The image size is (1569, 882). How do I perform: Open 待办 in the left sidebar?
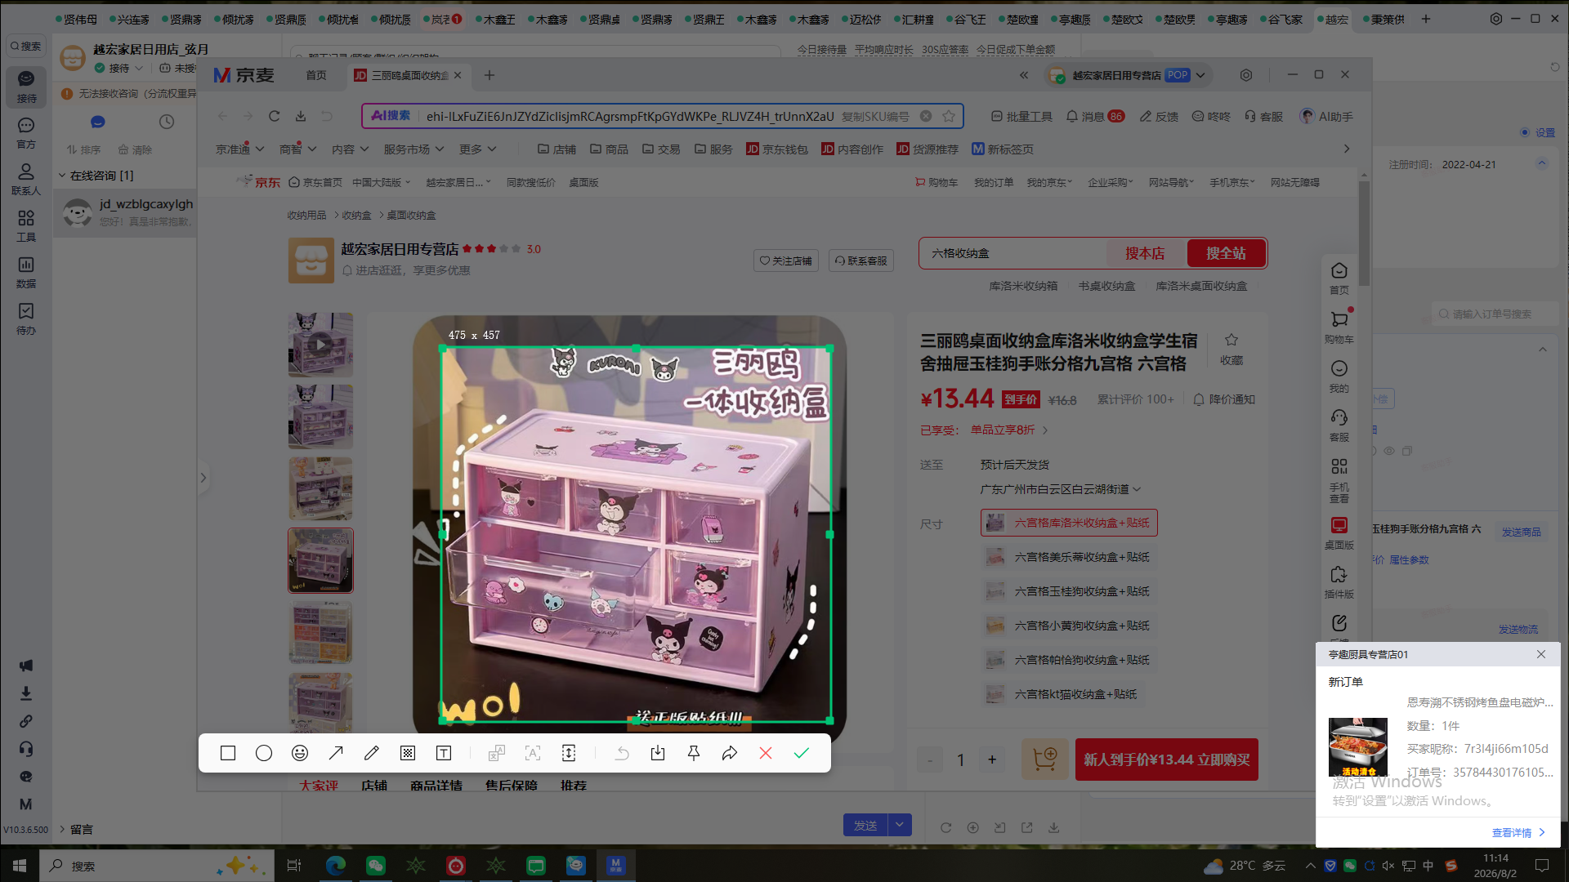pyautogui.click(x=26, y=318)
